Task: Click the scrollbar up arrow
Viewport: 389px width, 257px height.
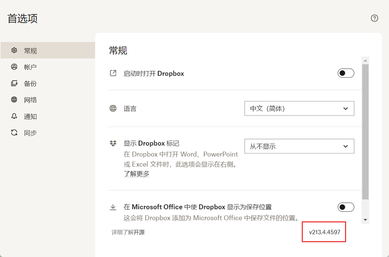Action: [x=366, y=60]
